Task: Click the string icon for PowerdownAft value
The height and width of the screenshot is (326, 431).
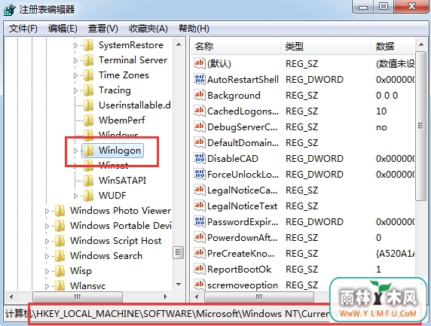Action: click(x=199, y=237)
